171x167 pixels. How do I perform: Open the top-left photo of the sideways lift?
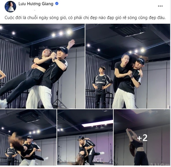coord(42,66)
